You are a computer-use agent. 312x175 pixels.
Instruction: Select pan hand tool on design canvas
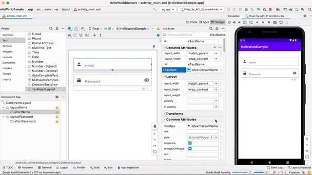point(155,126)
